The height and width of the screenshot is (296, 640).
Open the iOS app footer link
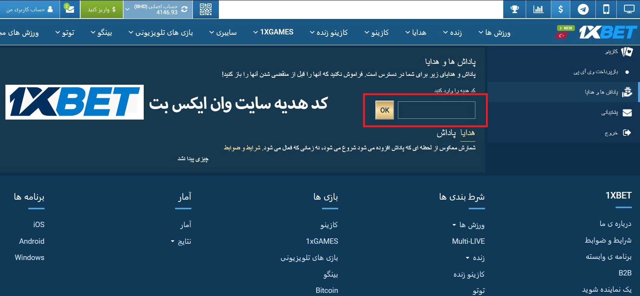[39, 224]
